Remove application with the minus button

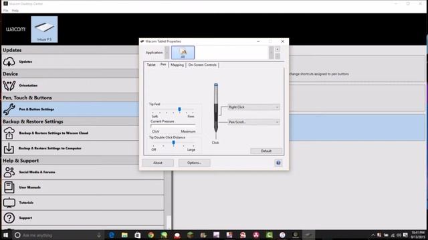[x=278, y=56]
